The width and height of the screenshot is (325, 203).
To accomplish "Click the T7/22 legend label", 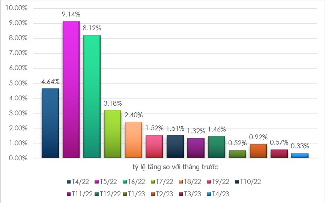I will [164, 182].
